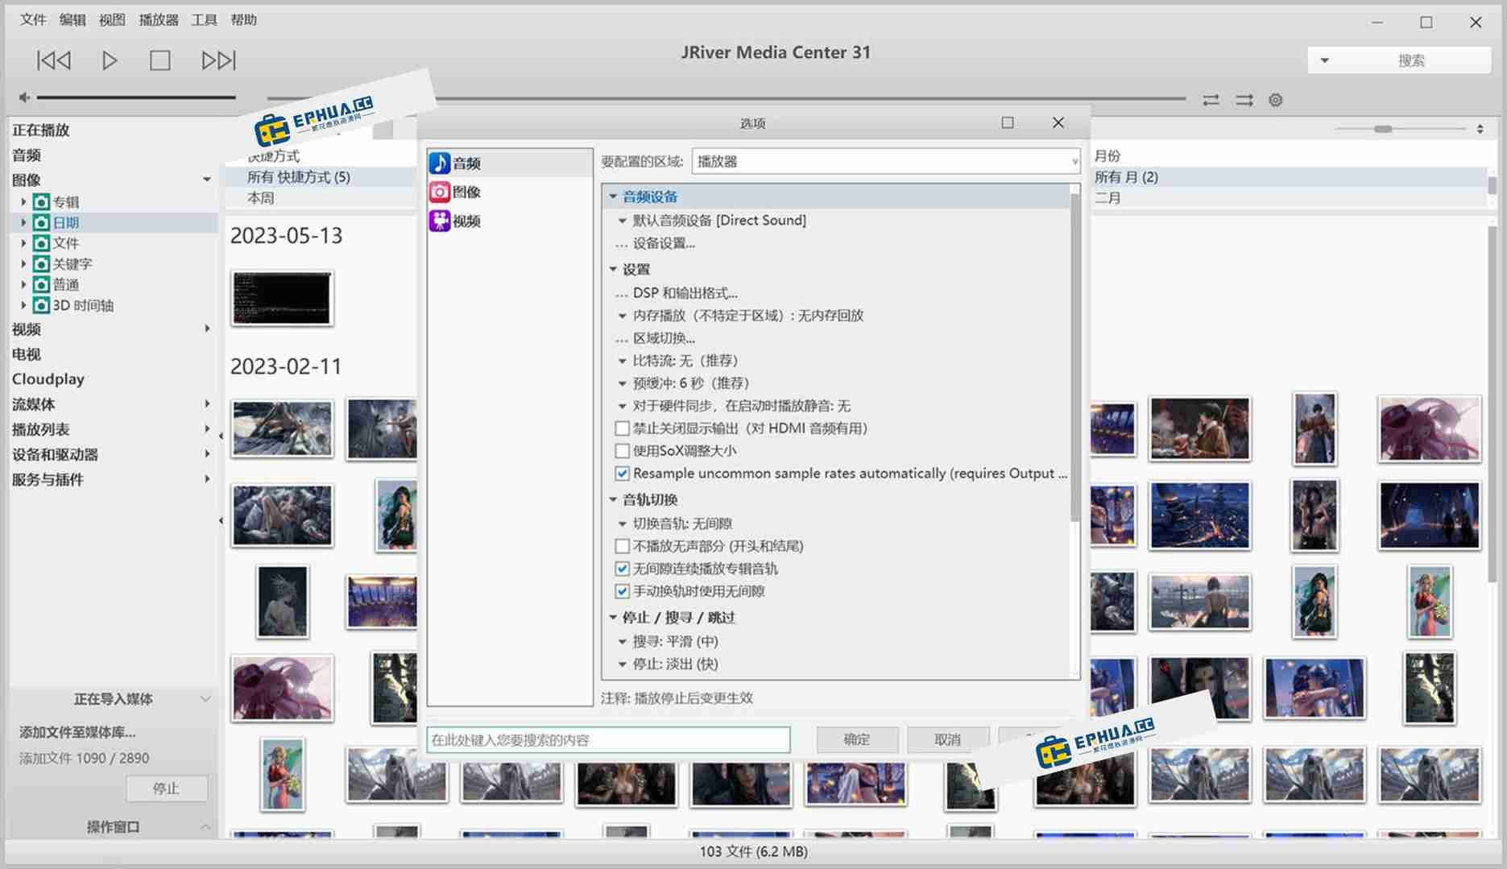Toggle the shuffle mode icon
Screen dimensions: 1507x869
point(1244,100)
